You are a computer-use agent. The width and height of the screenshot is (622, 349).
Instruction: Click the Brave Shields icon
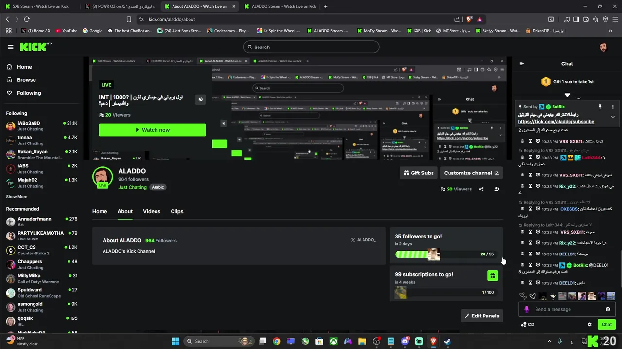click(x=469, y=19)
